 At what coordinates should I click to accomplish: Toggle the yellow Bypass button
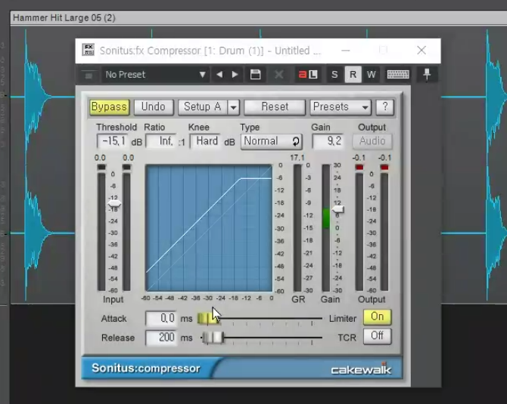[x=109, y=106]
